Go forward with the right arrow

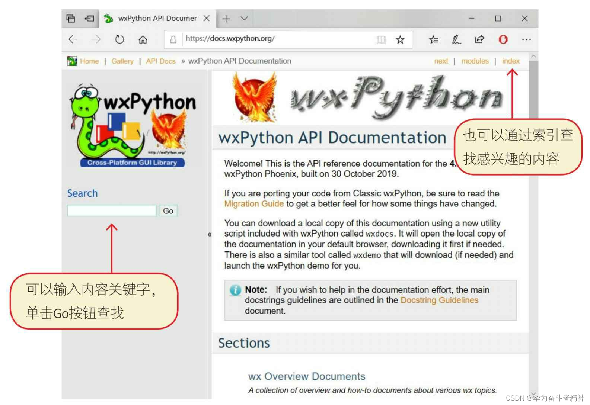tap(96, 39)
